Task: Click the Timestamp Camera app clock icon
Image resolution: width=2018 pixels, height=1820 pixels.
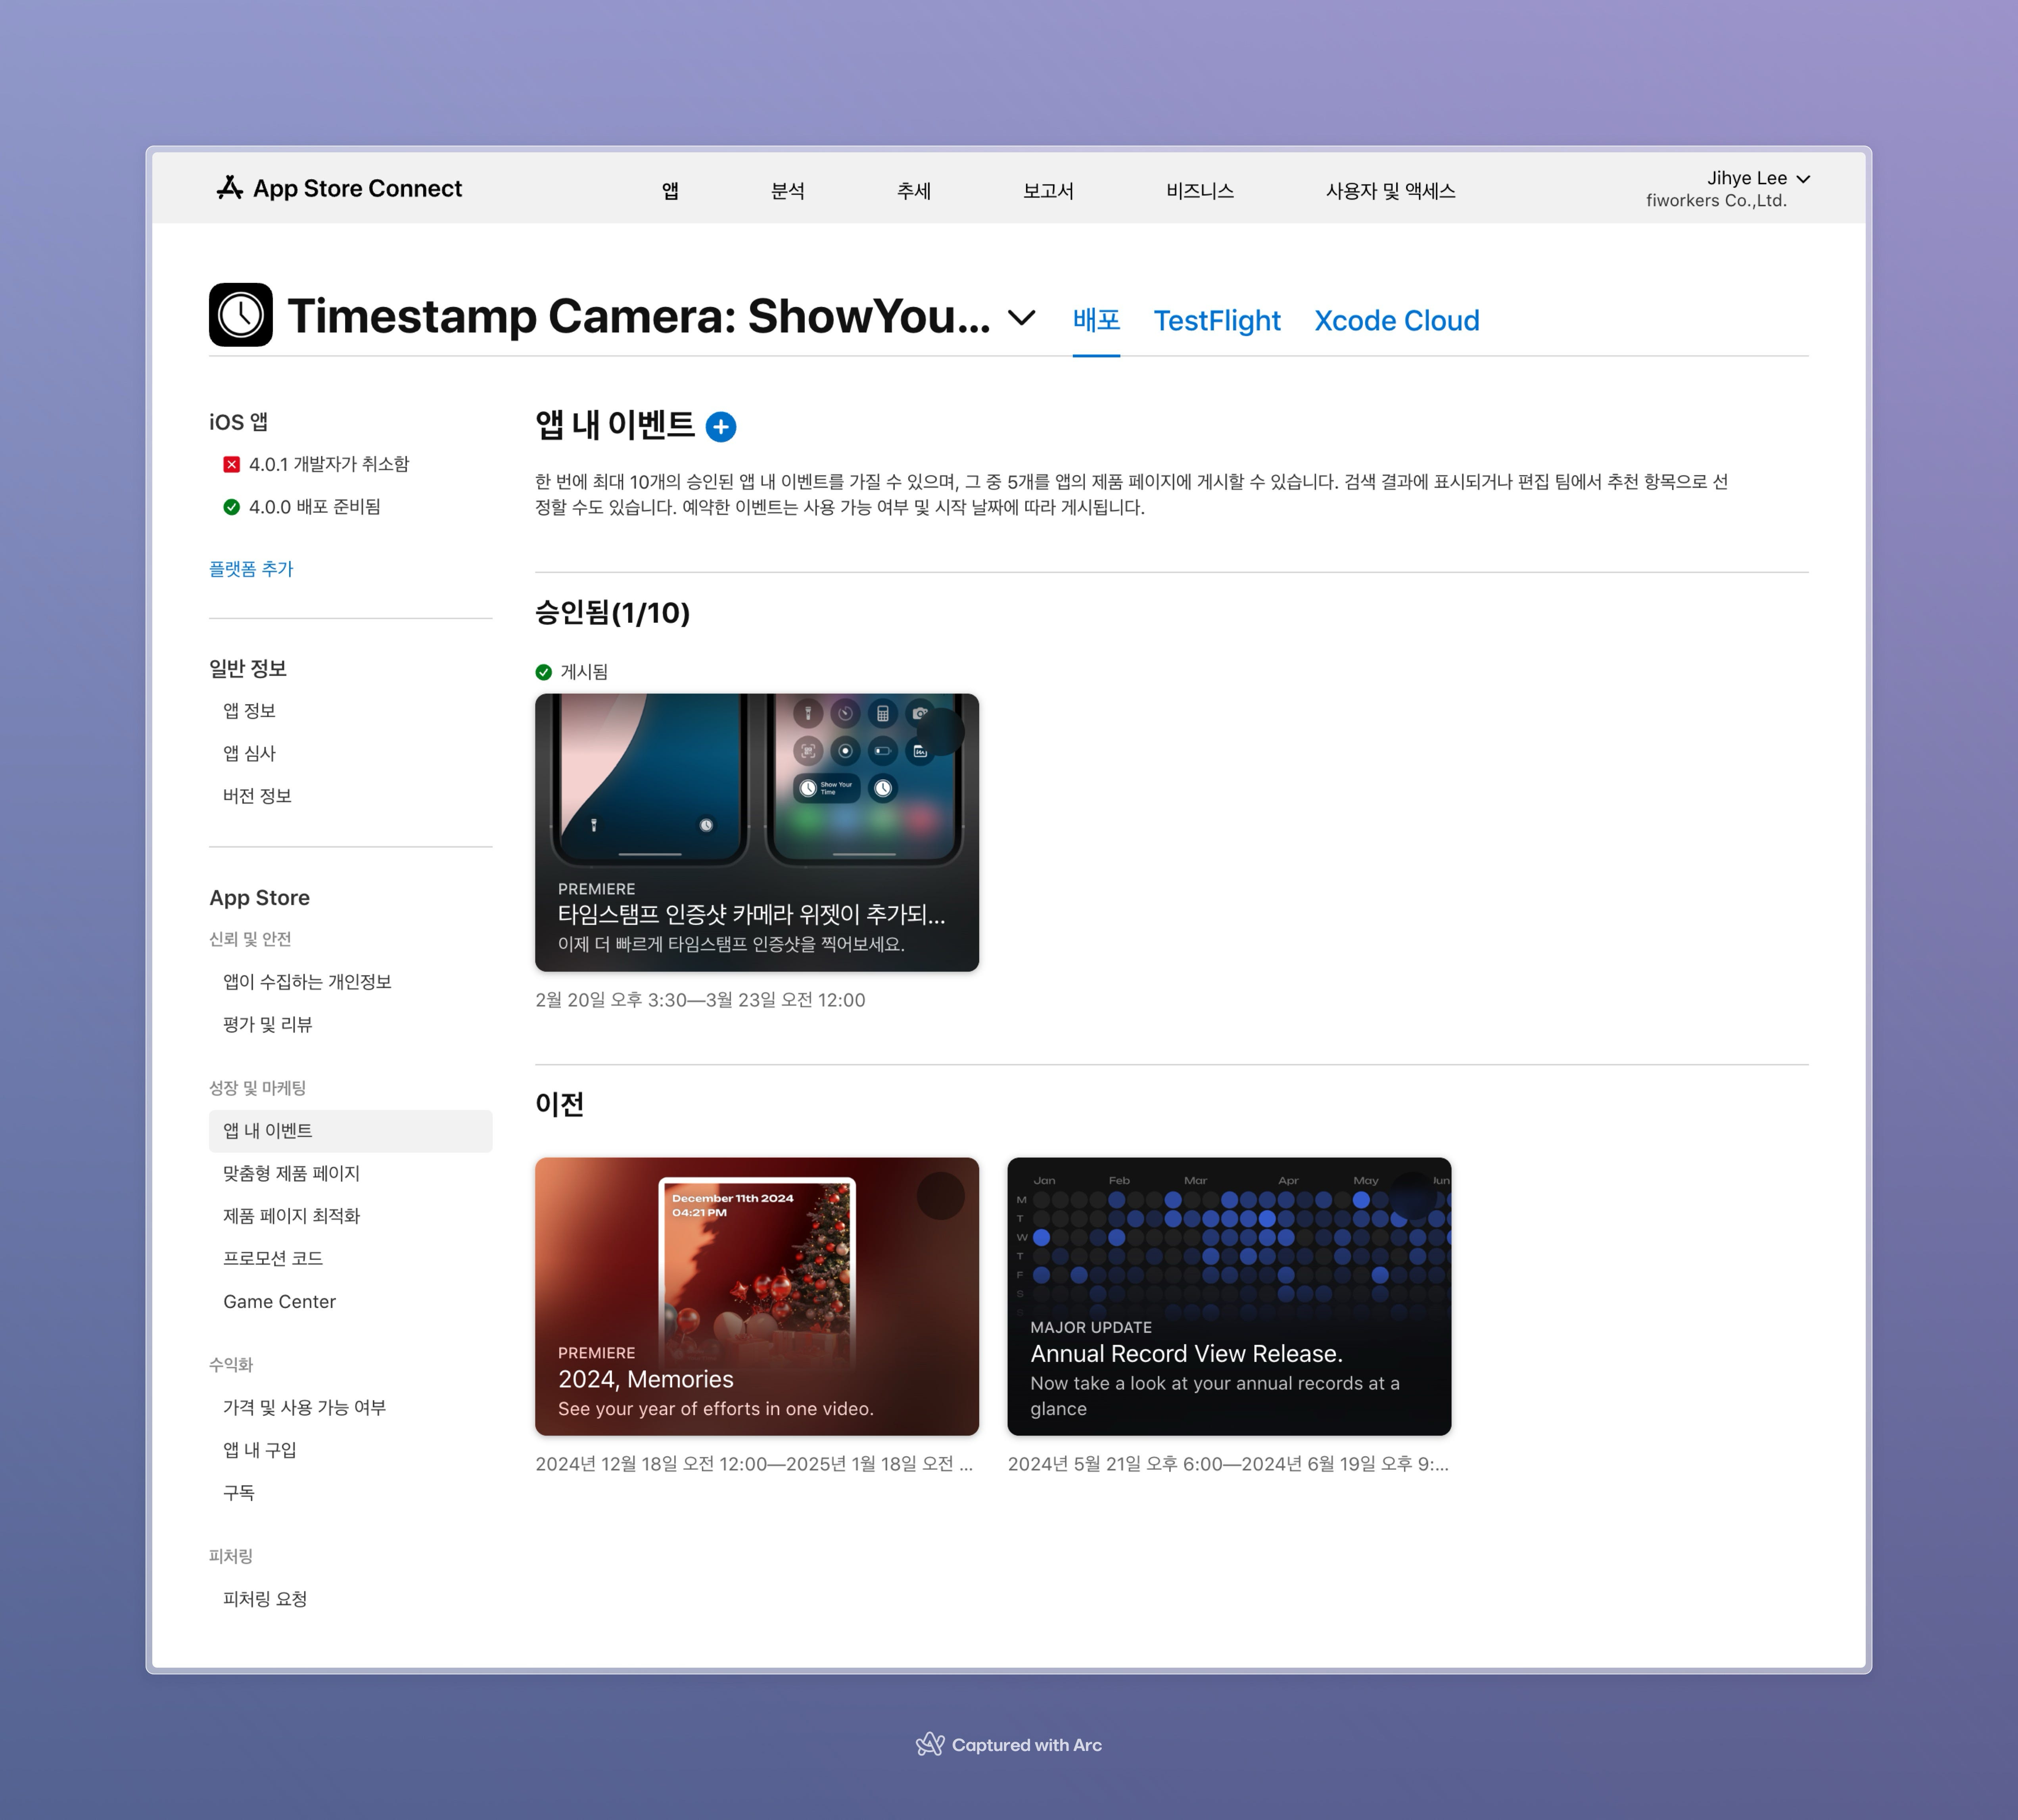Action: 241,315
